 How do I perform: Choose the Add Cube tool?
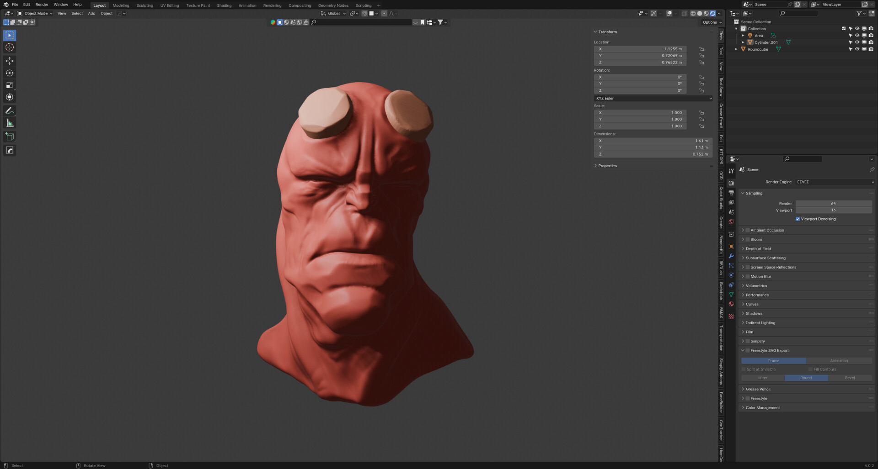point(10,137)
